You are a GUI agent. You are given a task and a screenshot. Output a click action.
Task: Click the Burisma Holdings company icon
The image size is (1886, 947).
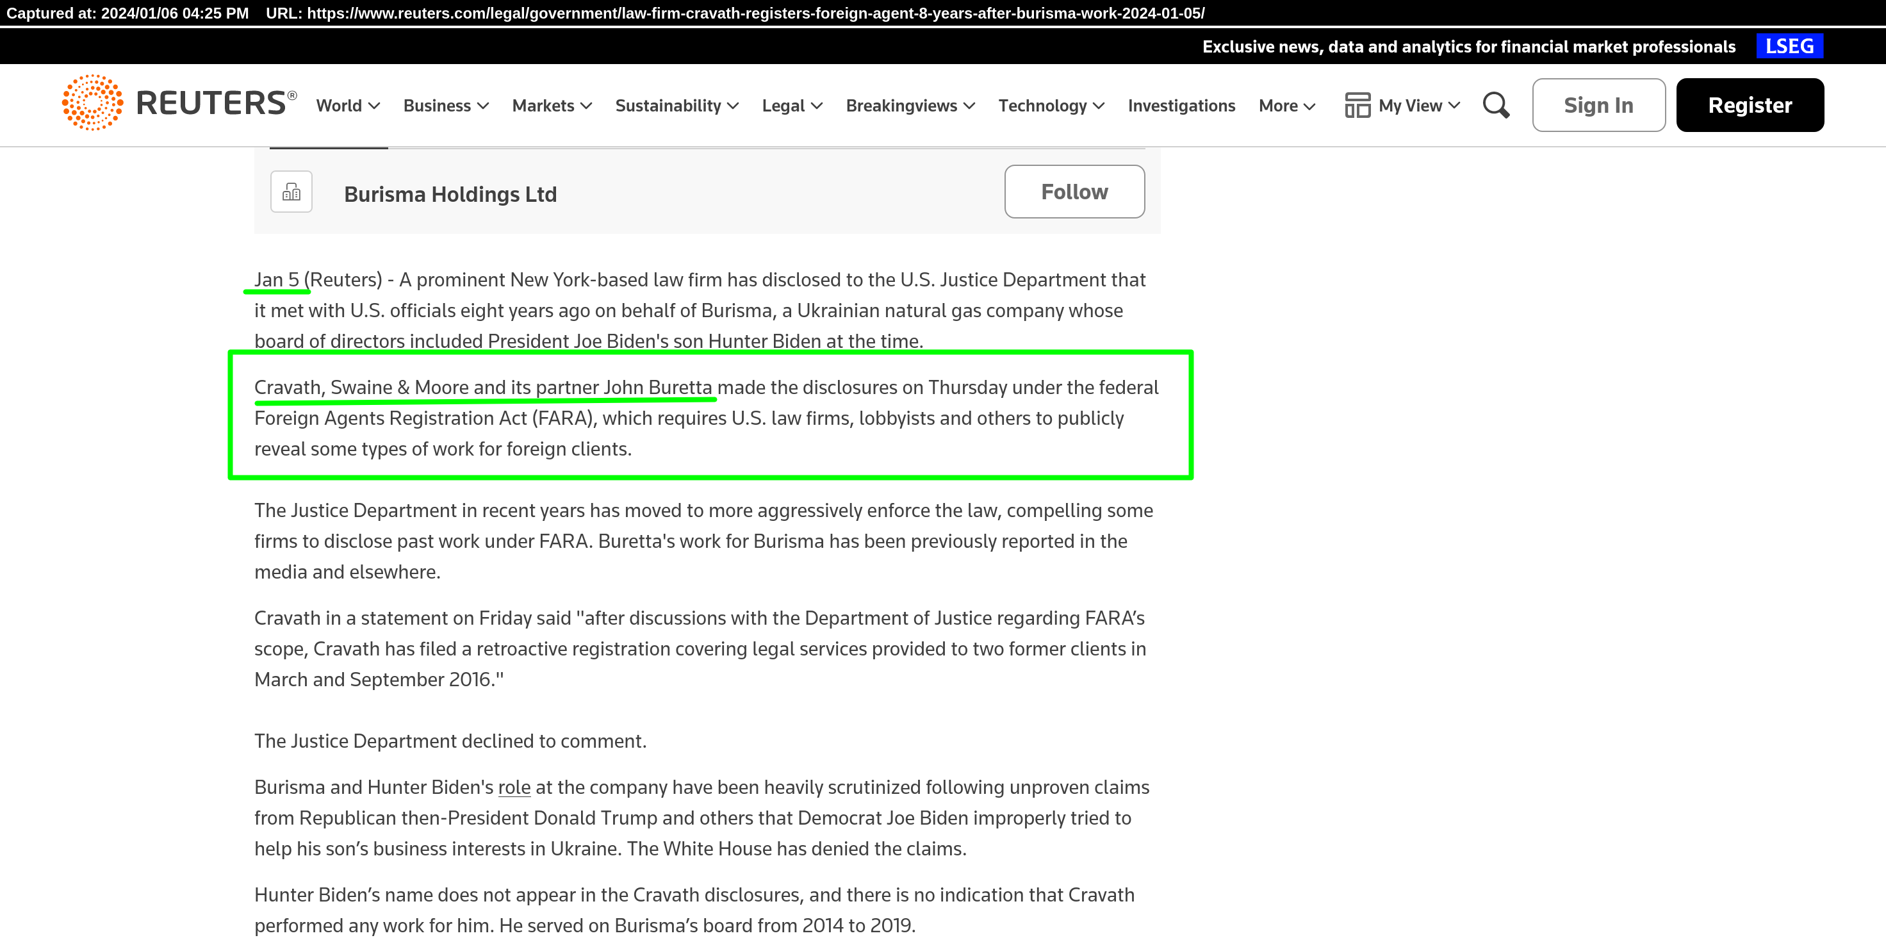pyautogui.click(x=291, y=192)
